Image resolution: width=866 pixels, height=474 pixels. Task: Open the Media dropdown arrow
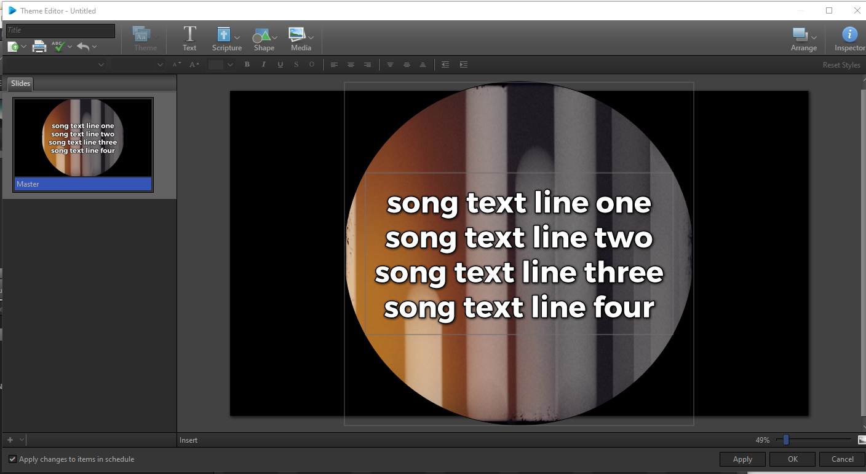(x=312, y=38)
